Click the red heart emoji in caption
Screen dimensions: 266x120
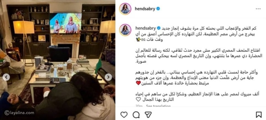138,83
